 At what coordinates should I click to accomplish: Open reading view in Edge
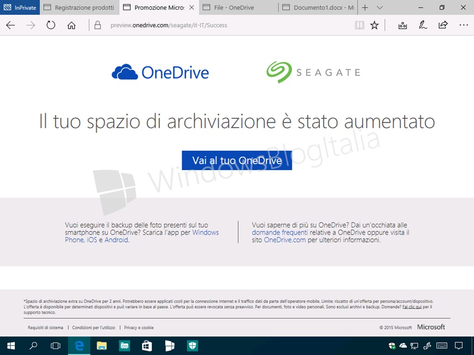click(359, 25)
